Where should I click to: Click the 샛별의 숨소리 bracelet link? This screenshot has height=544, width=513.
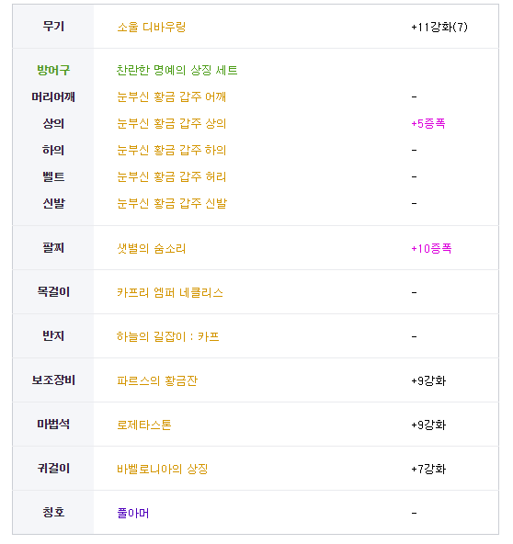152,248
